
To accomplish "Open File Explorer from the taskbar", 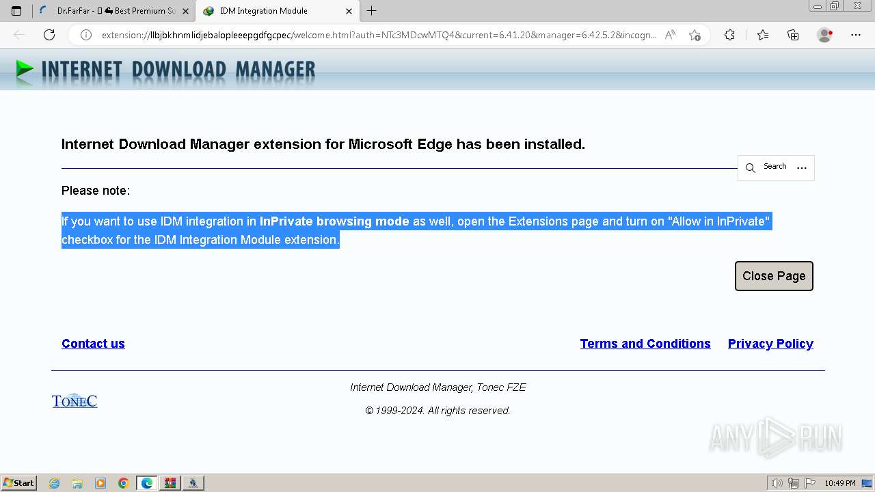I will (x=77, y=483).
